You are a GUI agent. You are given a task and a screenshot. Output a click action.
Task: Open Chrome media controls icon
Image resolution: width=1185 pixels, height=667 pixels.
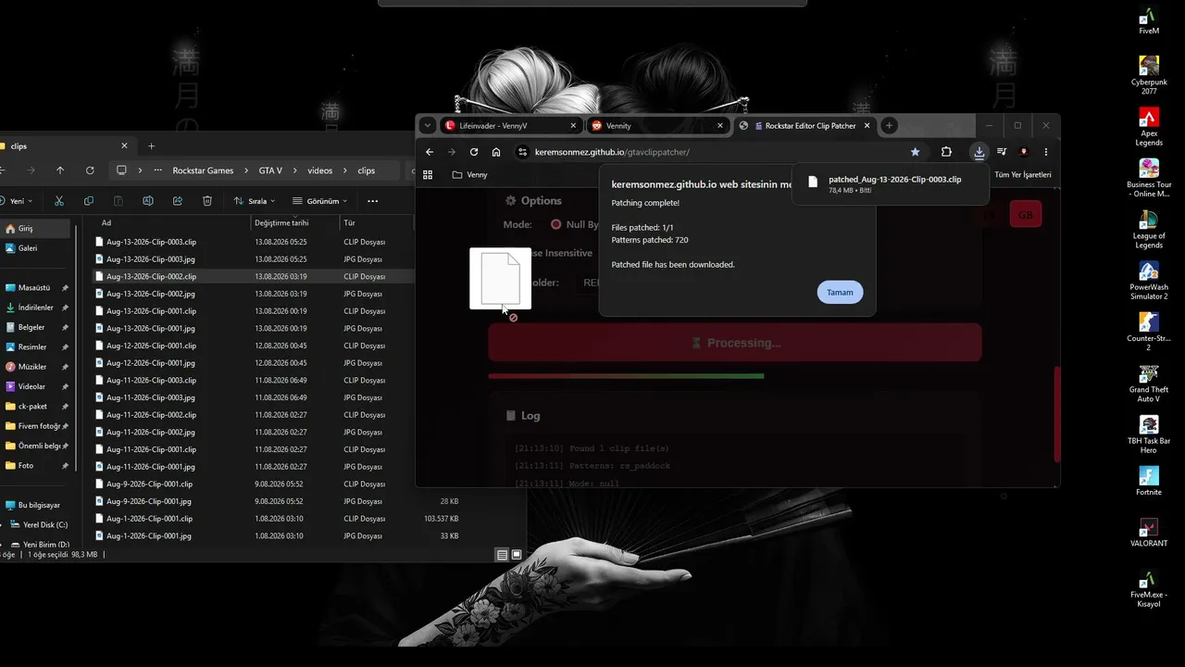(x=1002, y=152)
